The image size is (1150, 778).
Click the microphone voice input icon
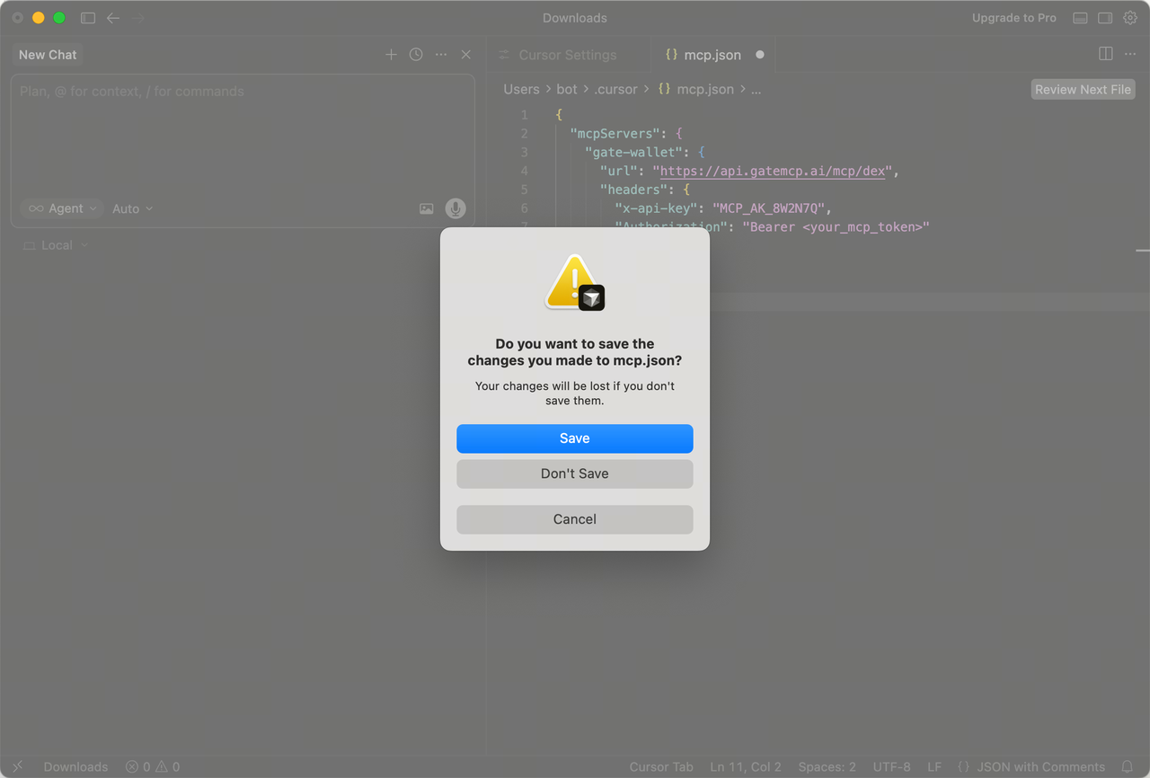456,208
